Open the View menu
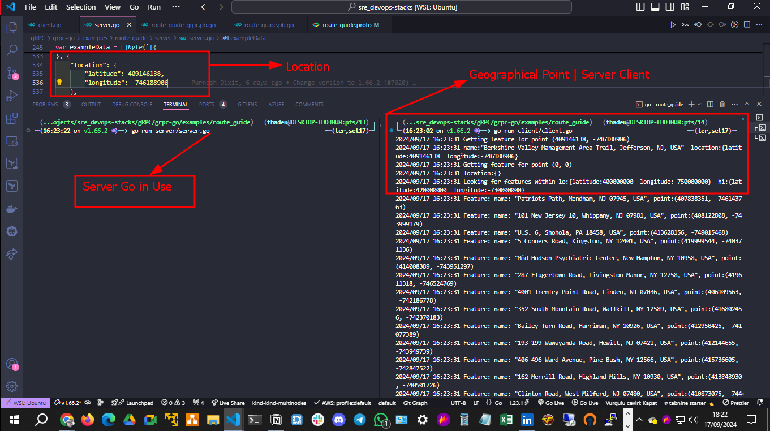770x431 pixels. pos(113,7)
